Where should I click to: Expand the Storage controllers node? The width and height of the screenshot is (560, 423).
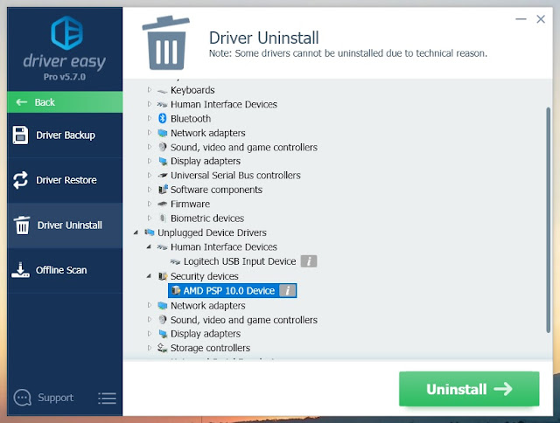(x=150, y=348)
